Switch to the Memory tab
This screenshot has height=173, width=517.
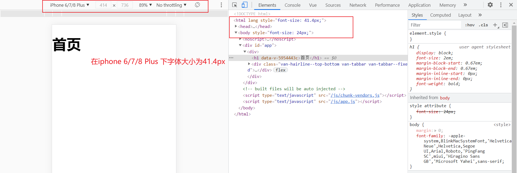[x=448, y=5]
